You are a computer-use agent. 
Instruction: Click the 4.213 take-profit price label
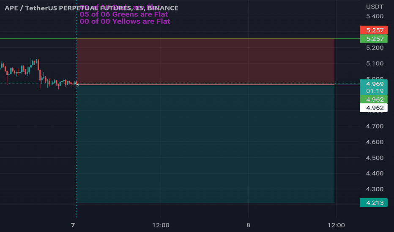[x=374, y=202]
